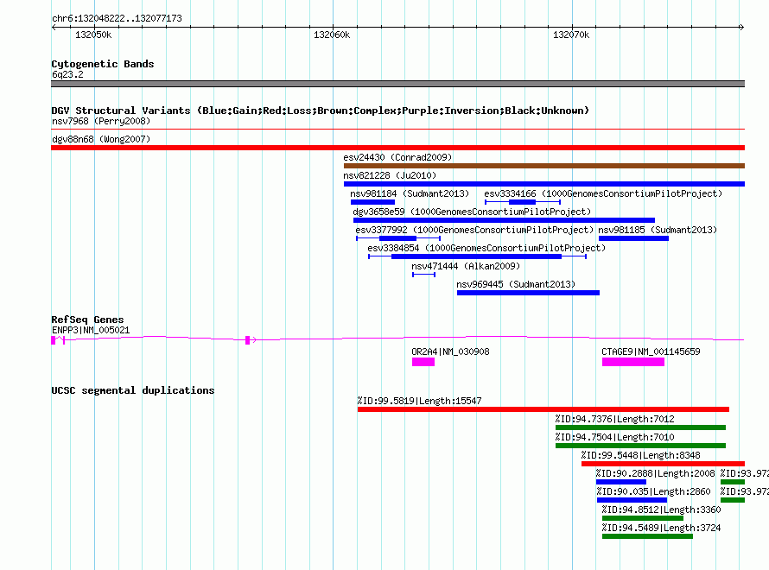Select the %ID:94.5489|Length:3724 label
Image resolution: width=769 pixels, height=570 pixels.
click(661, 528)
